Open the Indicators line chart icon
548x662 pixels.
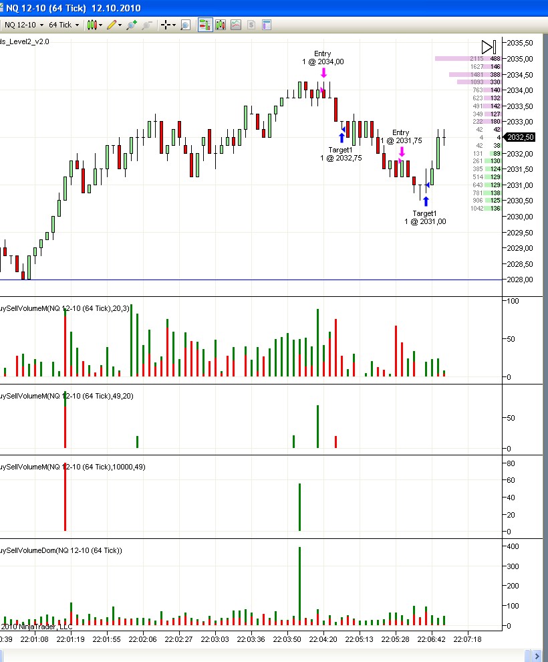(236, 25)
